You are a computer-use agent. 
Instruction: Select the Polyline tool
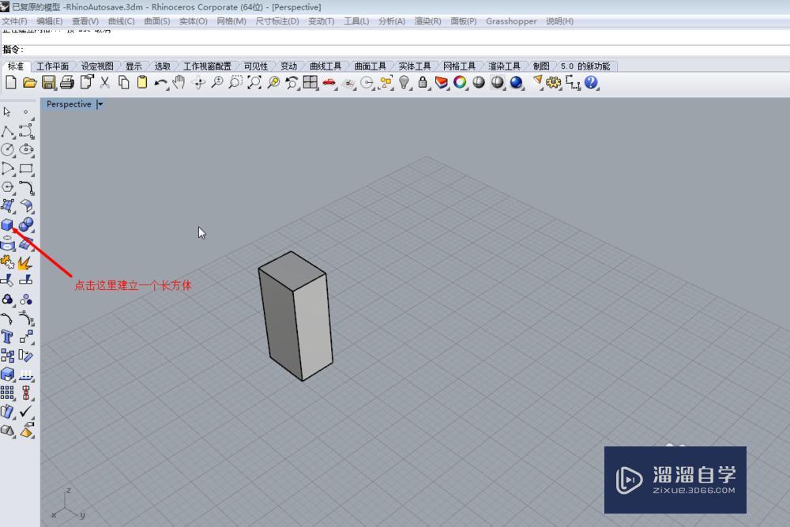pyautogui.click(x=8, y=131)
